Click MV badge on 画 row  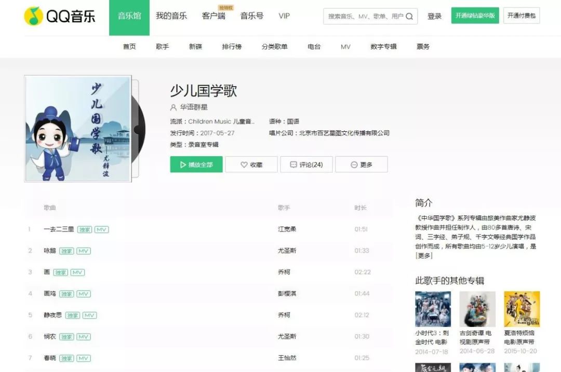click(x=77, y=272)
